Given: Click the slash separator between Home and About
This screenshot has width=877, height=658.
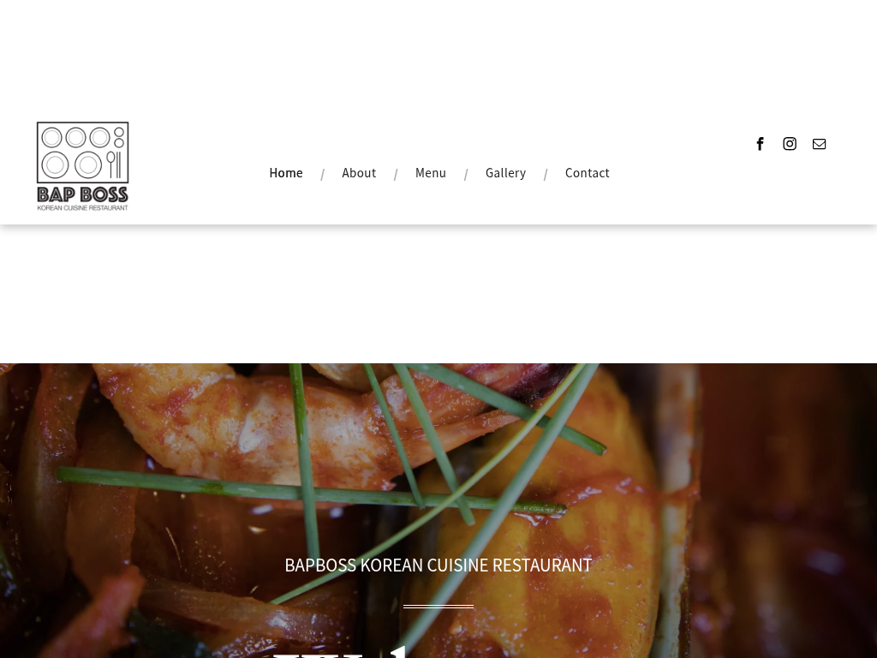Looking at the screenshot, I should (322, 175).
